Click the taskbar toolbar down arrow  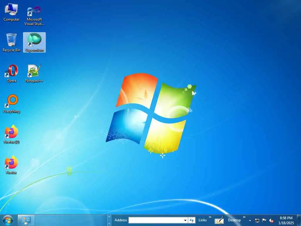coord(109,223)
